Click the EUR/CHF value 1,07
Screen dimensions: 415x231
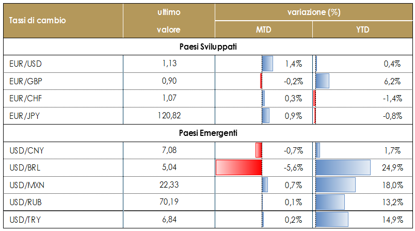pos(169,98)
